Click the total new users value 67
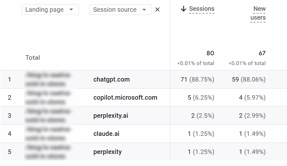Image resolution: width=287 pixels, height=166 pixels. [x=262, y=53]
